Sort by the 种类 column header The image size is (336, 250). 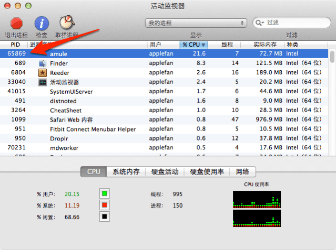[306, 45]
